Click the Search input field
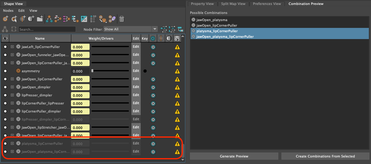This screenshot has width=371, height=164. (x=47, y=29)
